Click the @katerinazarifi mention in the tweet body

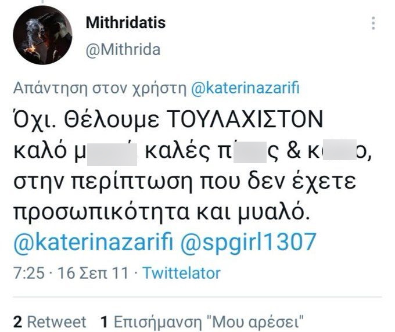click(93, 242)
